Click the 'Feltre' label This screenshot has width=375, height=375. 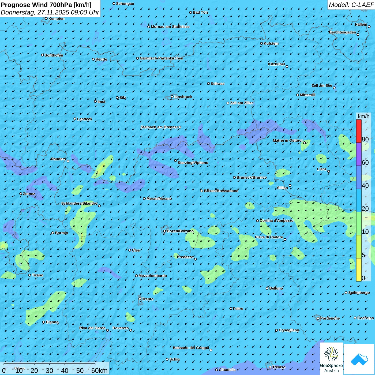pos(238,309)
